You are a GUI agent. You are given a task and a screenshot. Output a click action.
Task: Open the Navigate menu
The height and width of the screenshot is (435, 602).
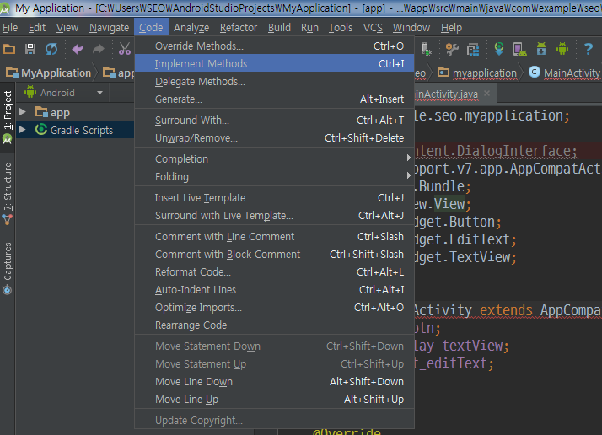click(109, 28)
